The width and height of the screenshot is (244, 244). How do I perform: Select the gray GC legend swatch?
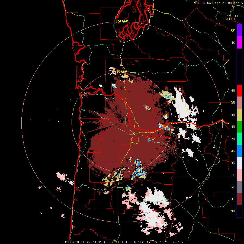point(239,187)
